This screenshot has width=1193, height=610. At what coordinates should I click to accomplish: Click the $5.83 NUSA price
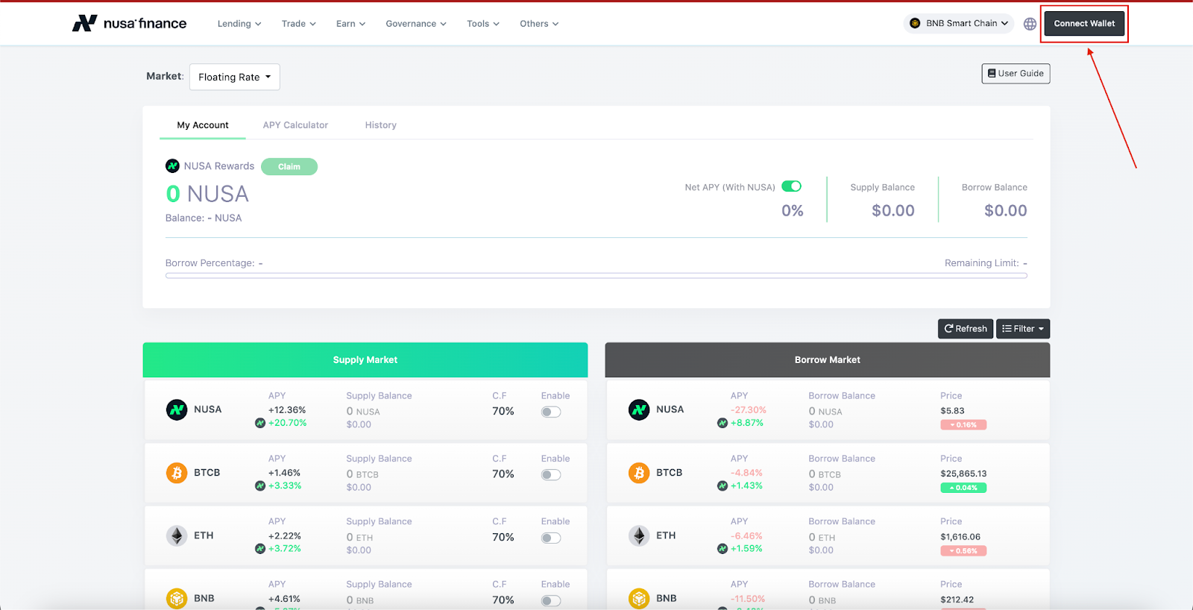point(952,411)
